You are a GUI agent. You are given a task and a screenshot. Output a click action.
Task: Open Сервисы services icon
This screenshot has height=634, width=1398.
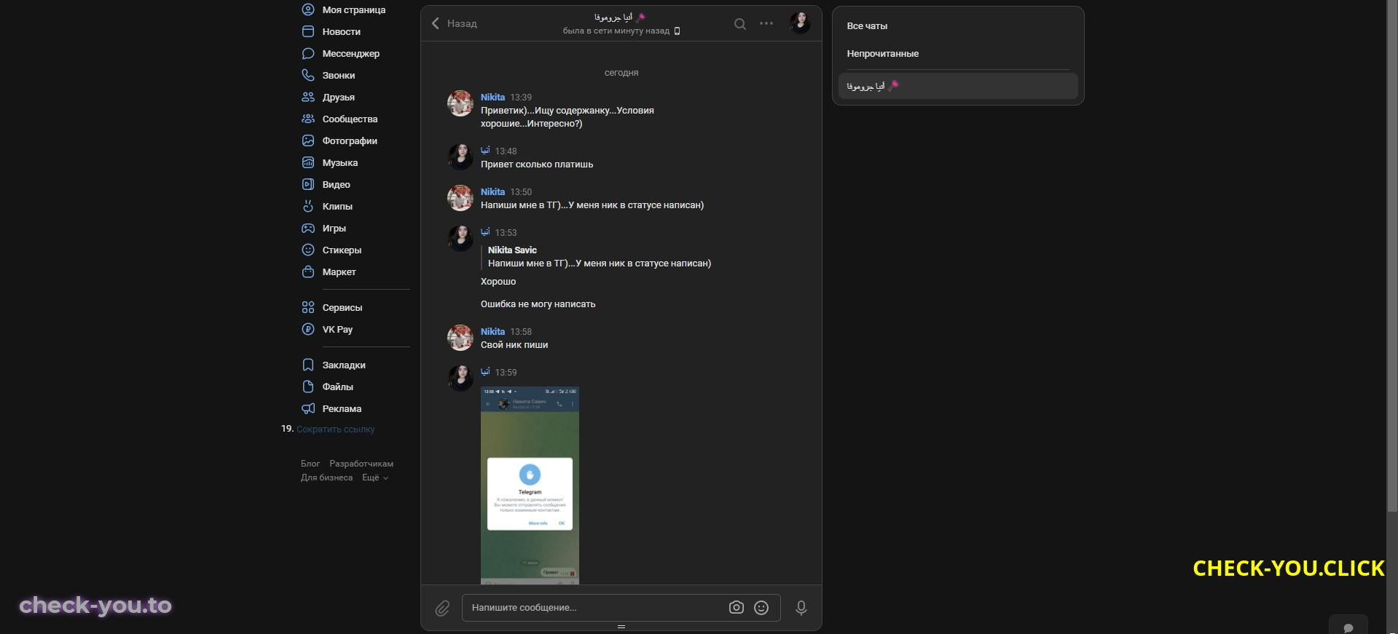(x=308, y=307)
